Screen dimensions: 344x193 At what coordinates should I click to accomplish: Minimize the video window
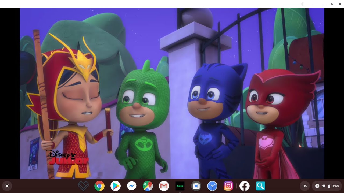pyautogui.click(x=324, y=4)
